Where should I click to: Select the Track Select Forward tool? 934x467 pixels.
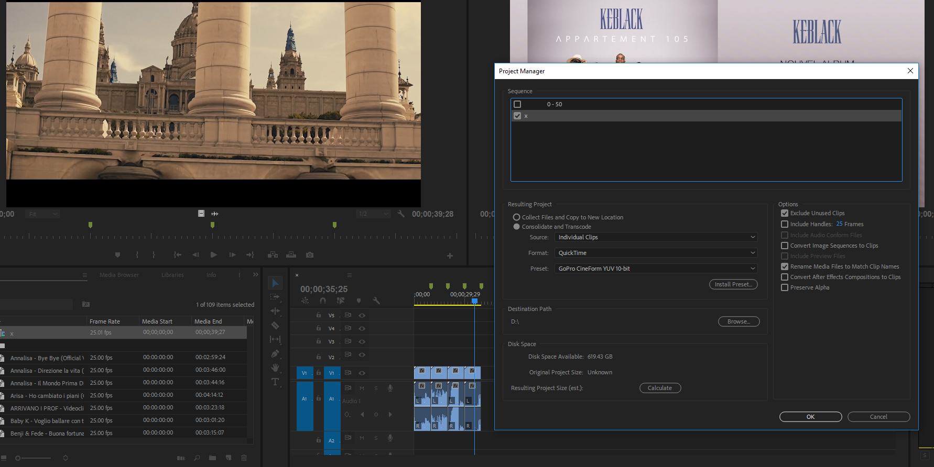[275, 297]
